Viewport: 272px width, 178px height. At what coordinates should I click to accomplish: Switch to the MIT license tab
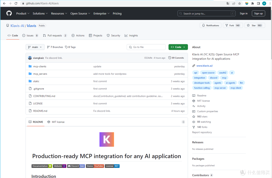pos(56,122)
